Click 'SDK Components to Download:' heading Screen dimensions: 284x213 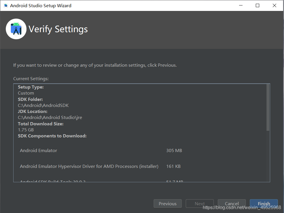pyautogui.click(x=52, y=136)
